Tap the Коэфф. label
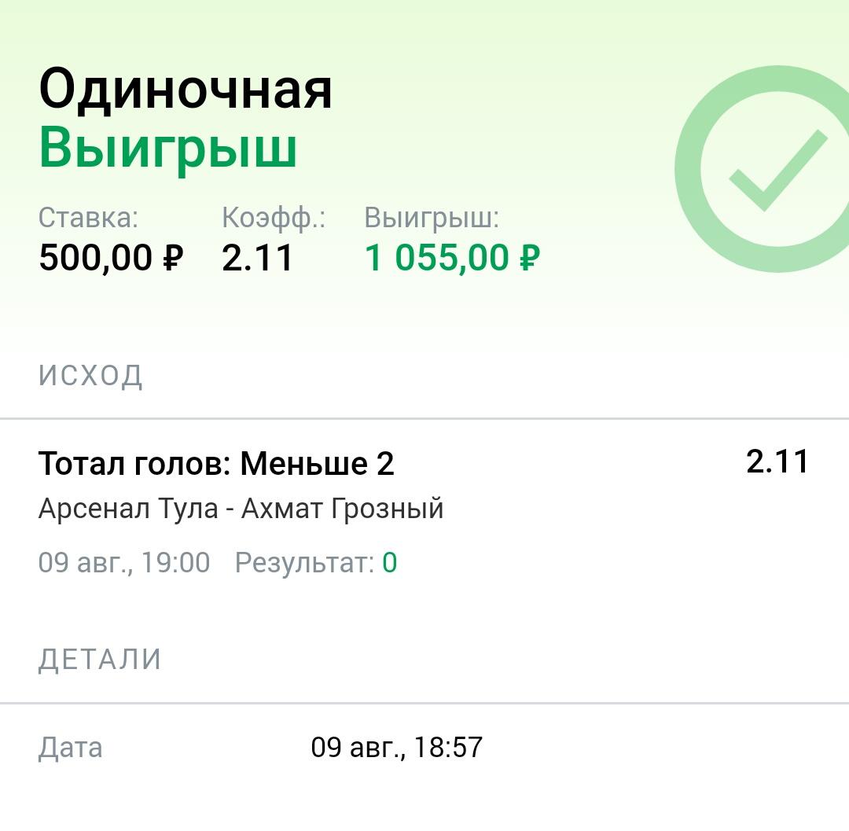849x831 pixels. [274, 219]
